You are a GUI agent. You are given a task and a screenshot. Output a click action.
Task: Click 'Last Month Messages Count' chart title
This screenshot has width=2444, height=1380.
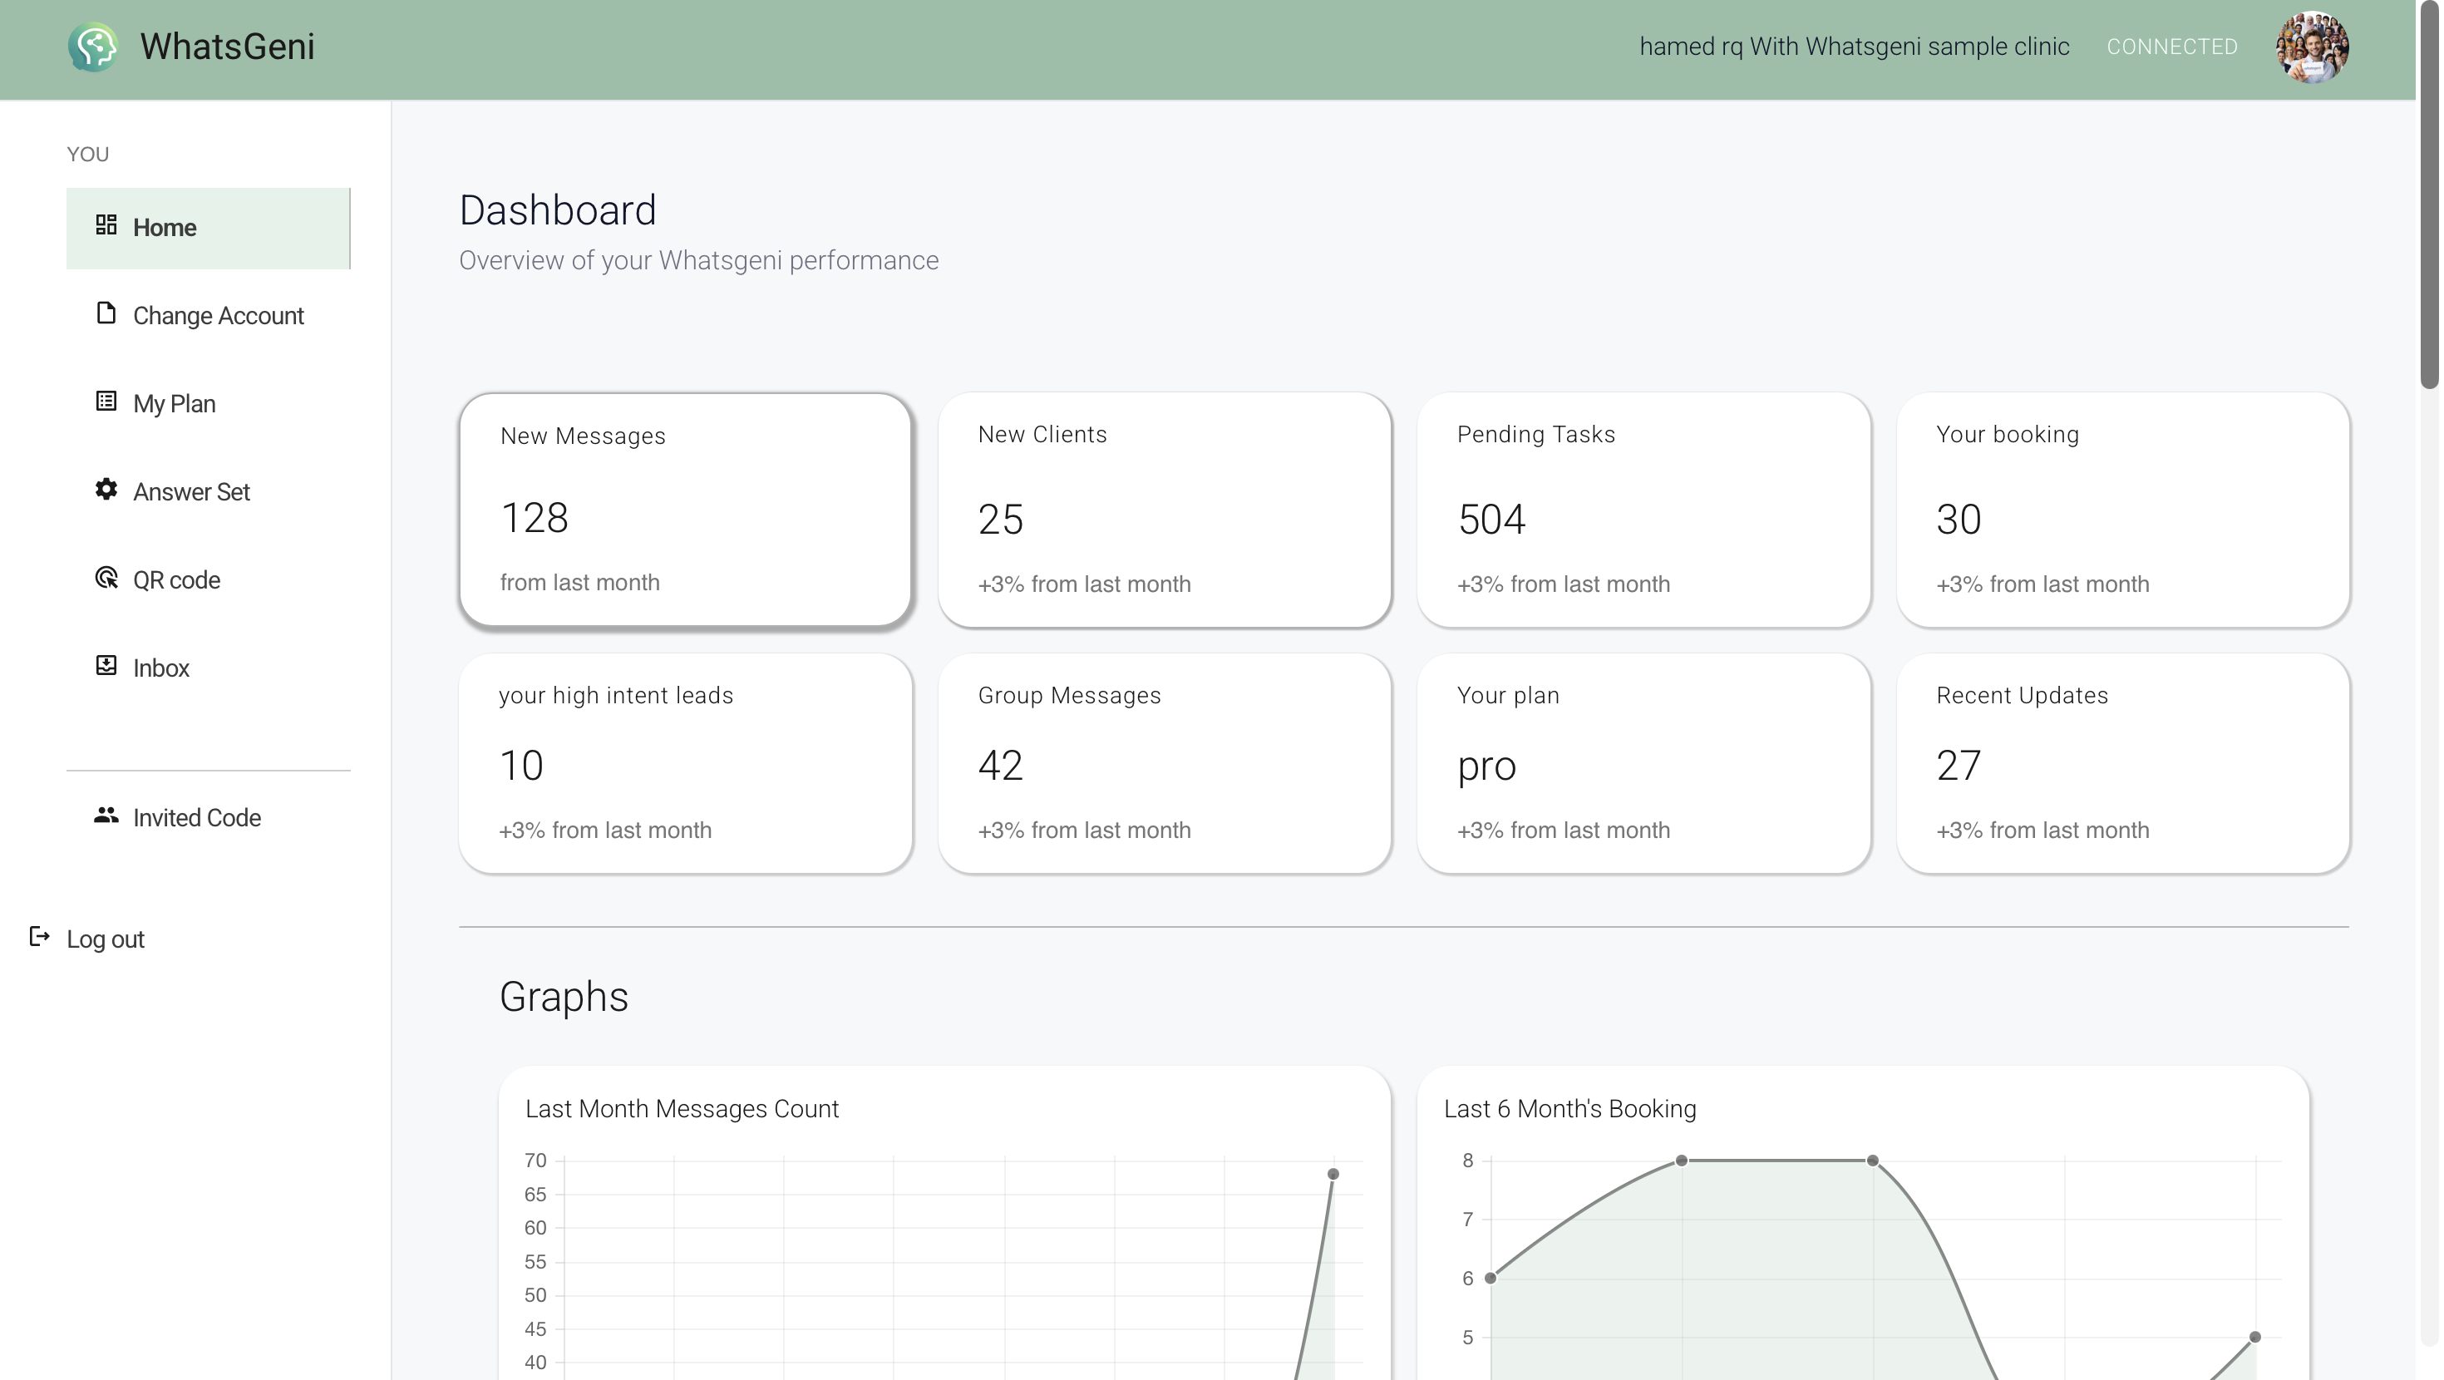click(682, 1108)
